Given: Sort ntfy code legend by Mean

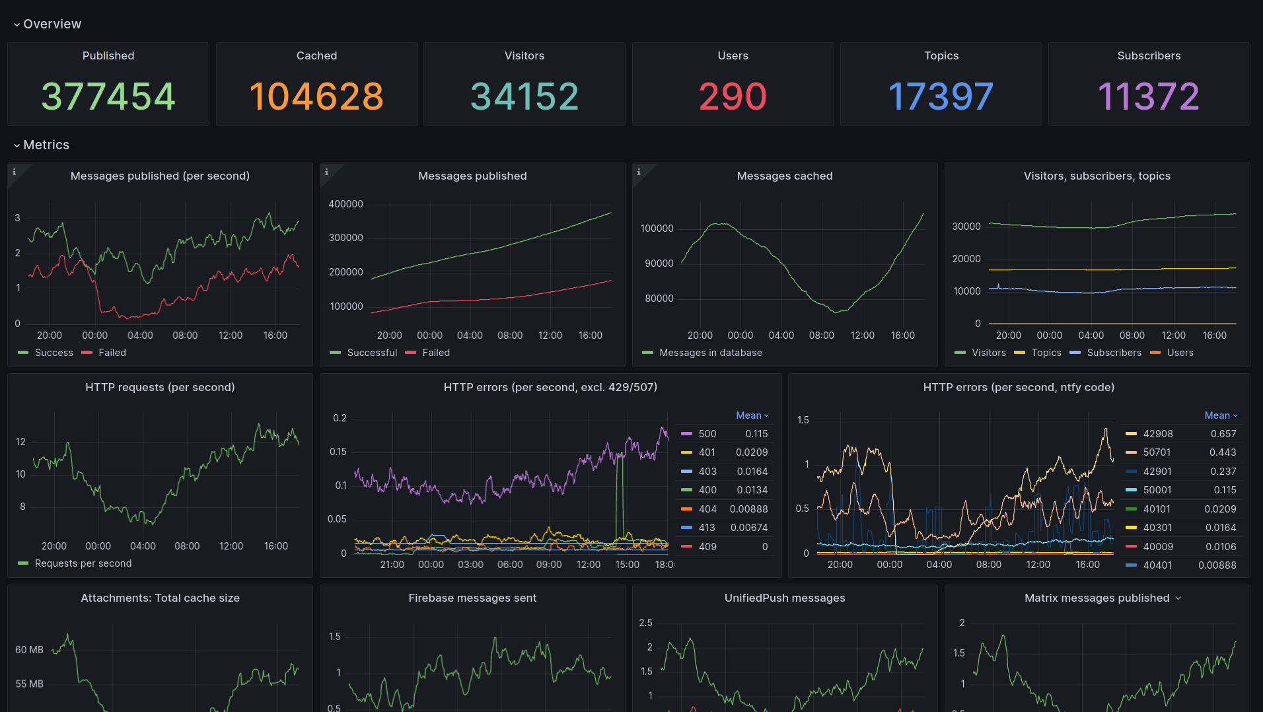Looking at the screenshot, I should point(1221,415).
